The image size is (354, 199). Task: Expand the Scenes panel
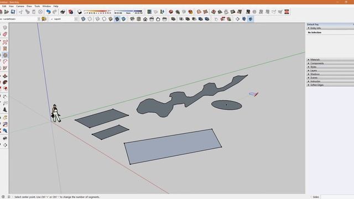tap(330, 77)
